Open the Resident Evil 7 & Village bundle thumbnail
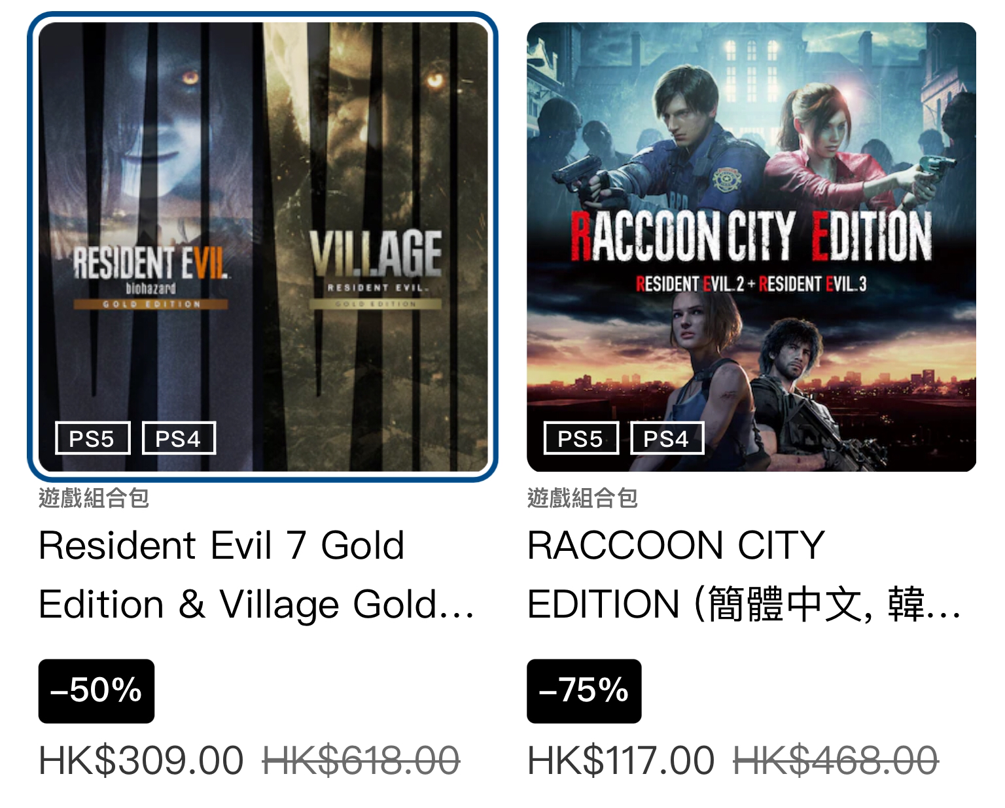 [x=263, y=247]
